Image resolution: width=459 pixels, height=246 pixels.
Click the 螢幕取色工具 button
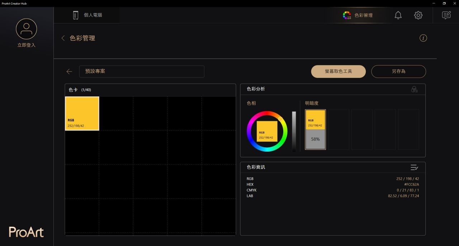pos(338,72)
